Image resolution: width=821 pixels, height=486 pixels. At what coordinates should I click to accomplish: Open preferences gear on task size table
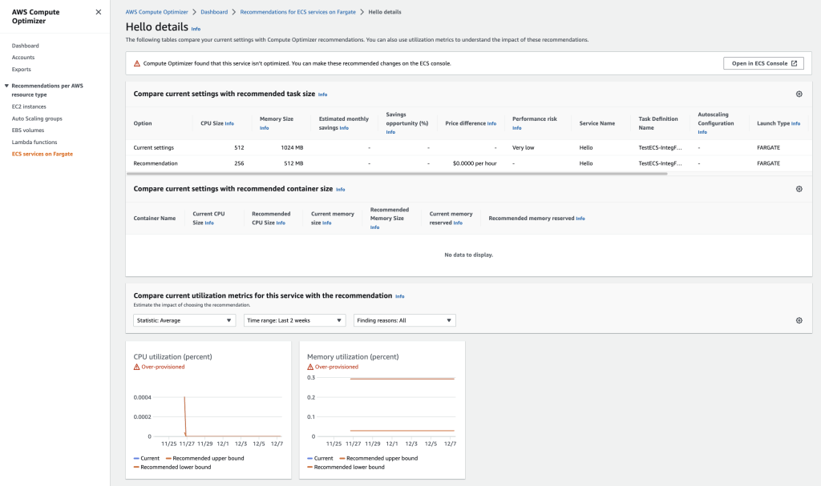(x=799, y=94)
